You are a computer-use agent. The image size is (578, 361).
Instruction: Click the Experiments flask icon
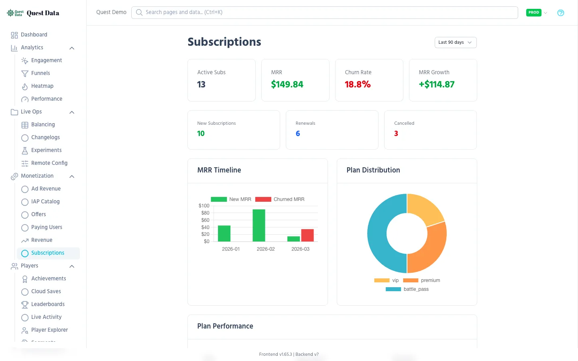click(25, 150)
